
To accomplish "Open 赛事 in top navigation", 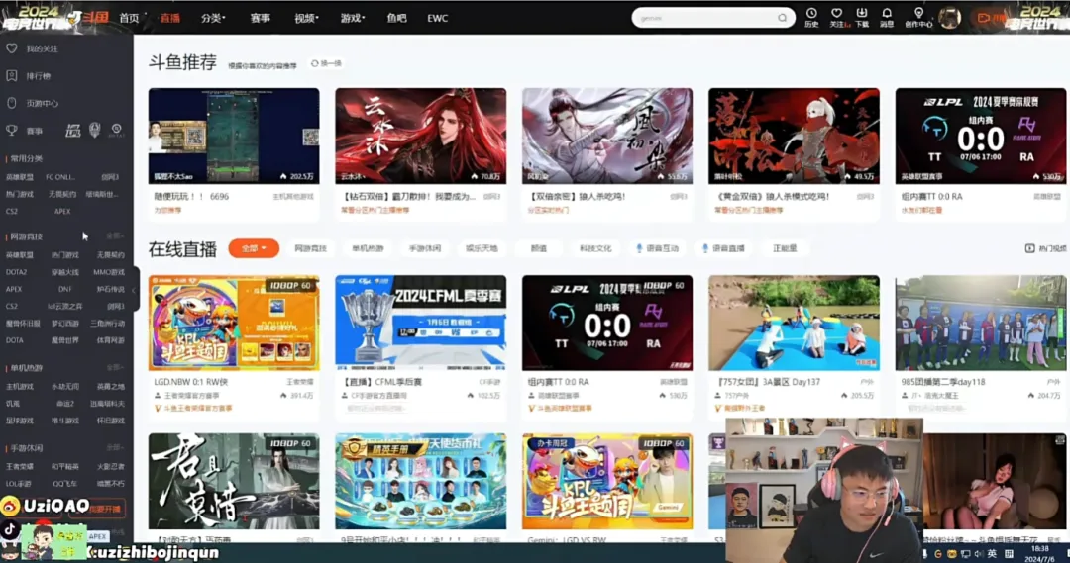I will (x=260, y=19).
